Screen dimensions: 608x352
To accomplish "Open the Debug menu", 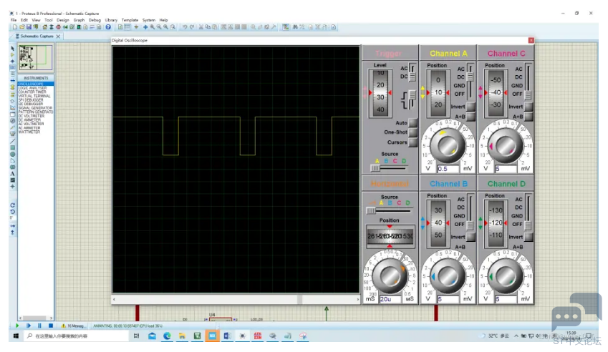I will [x=95, y=20].
